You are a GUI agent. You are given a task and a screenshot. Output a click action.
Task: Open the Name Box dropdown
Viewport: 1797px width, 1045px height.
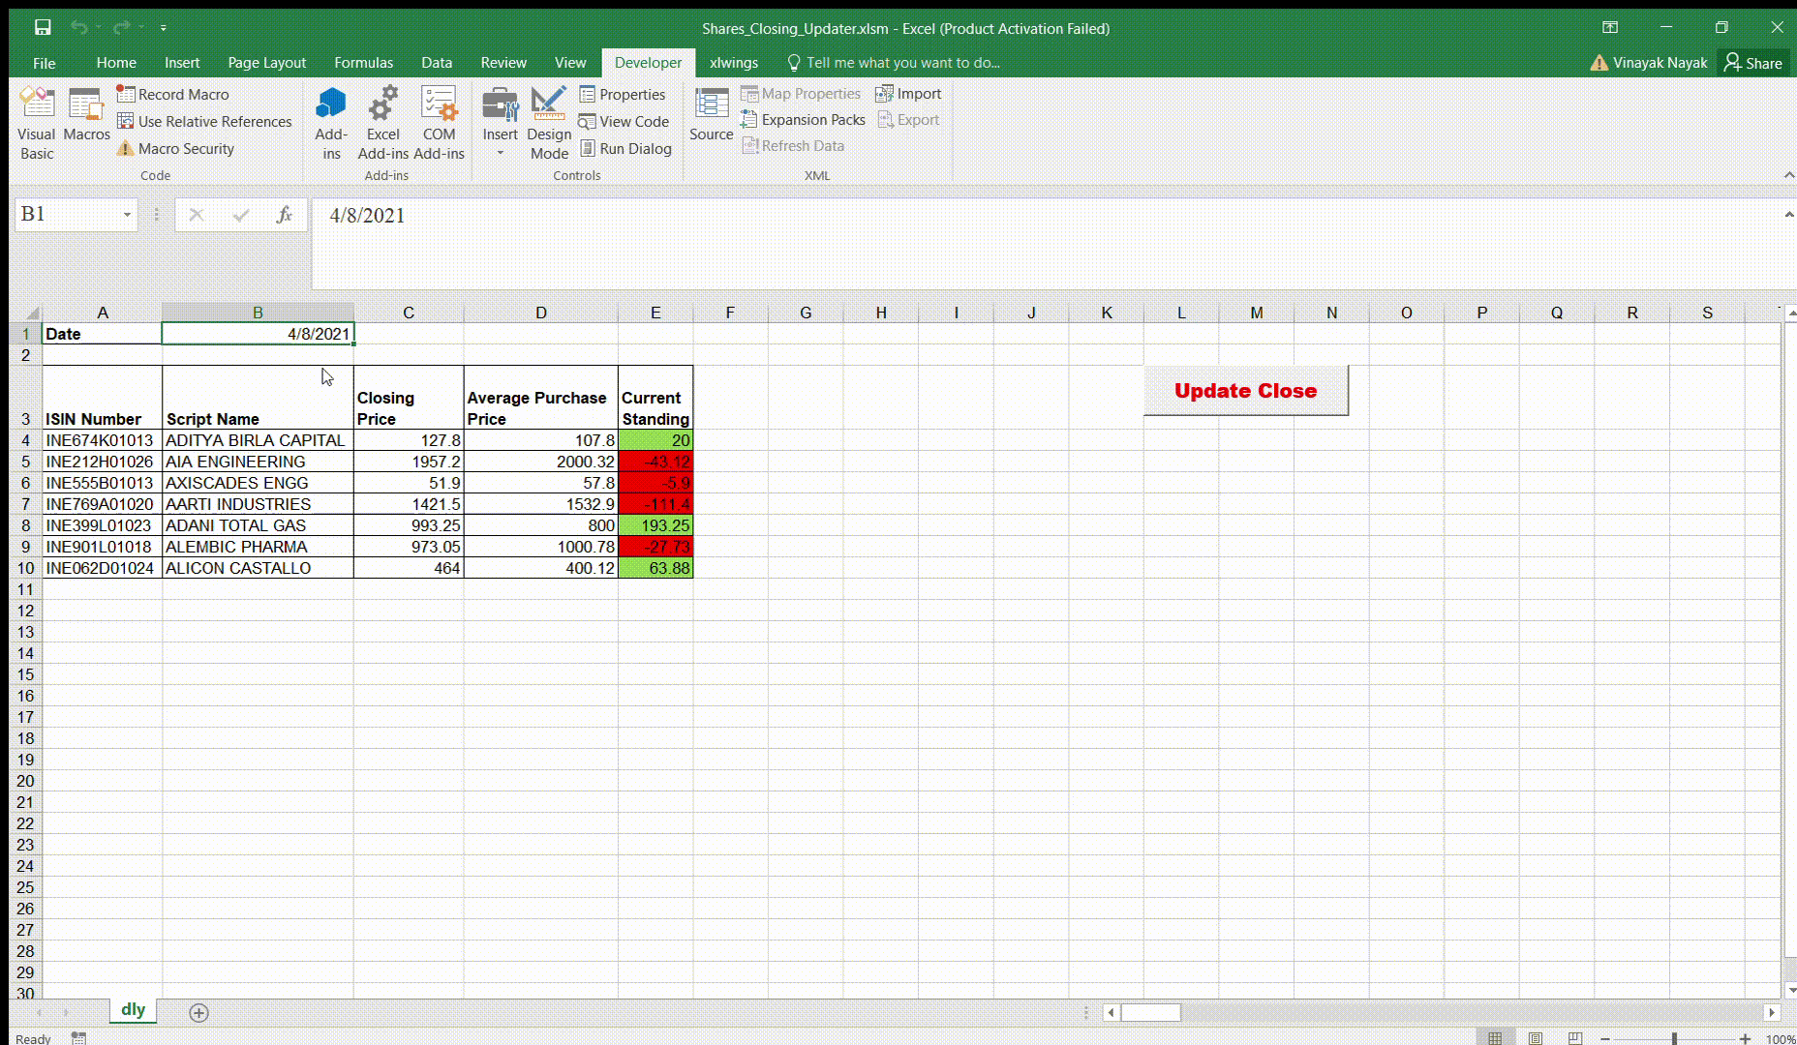point(127,214)
